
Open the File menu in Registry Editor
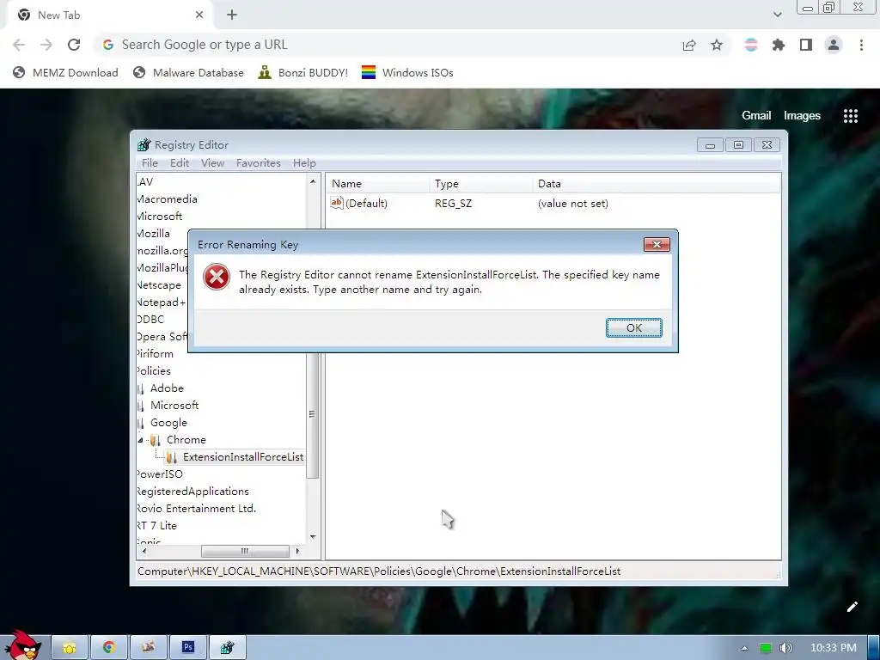150,162
